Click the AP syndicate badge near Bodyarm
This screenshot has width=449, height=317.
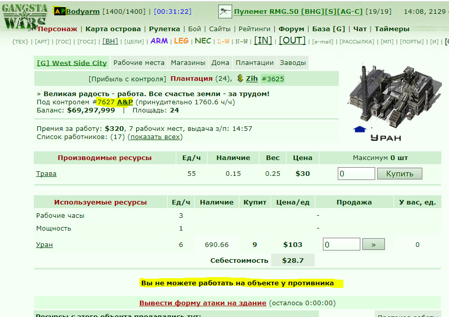click(60, 11)
